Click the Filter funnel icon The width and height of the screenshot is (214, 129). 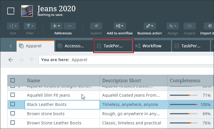tap(30, 26)
